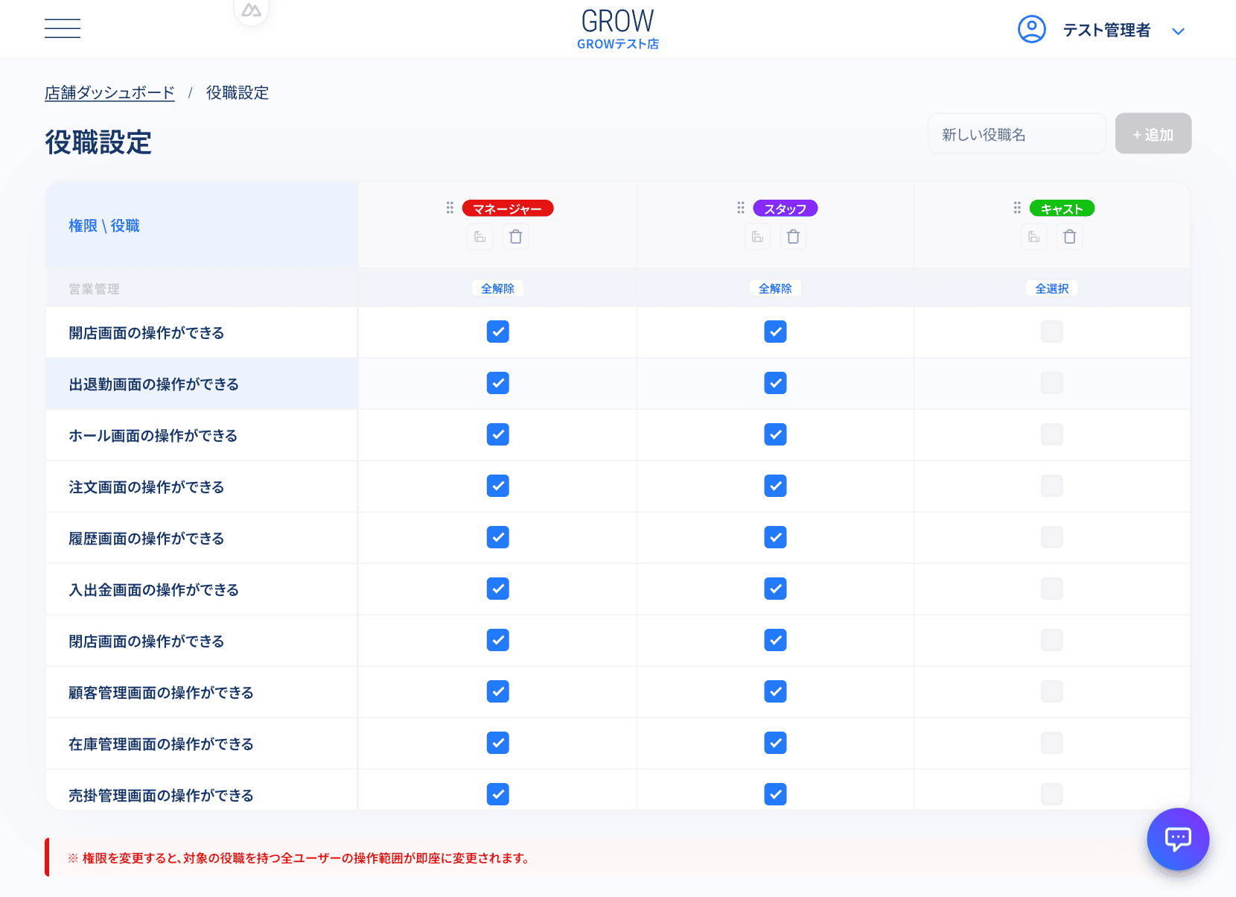Select the ホール画面の操作ができる row label
Image resolution: width=1236 pixels, height=897 pixels.
click(153, 436)
